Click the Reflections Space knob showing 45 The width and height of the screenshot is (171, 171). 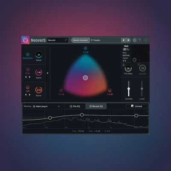[x=38, y=55]
